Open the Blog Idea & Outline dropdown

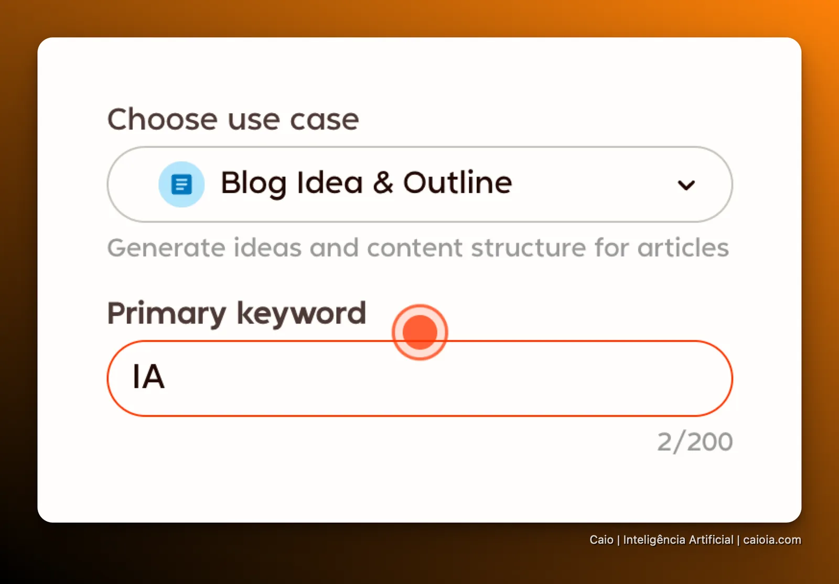[x=419, y=185]
